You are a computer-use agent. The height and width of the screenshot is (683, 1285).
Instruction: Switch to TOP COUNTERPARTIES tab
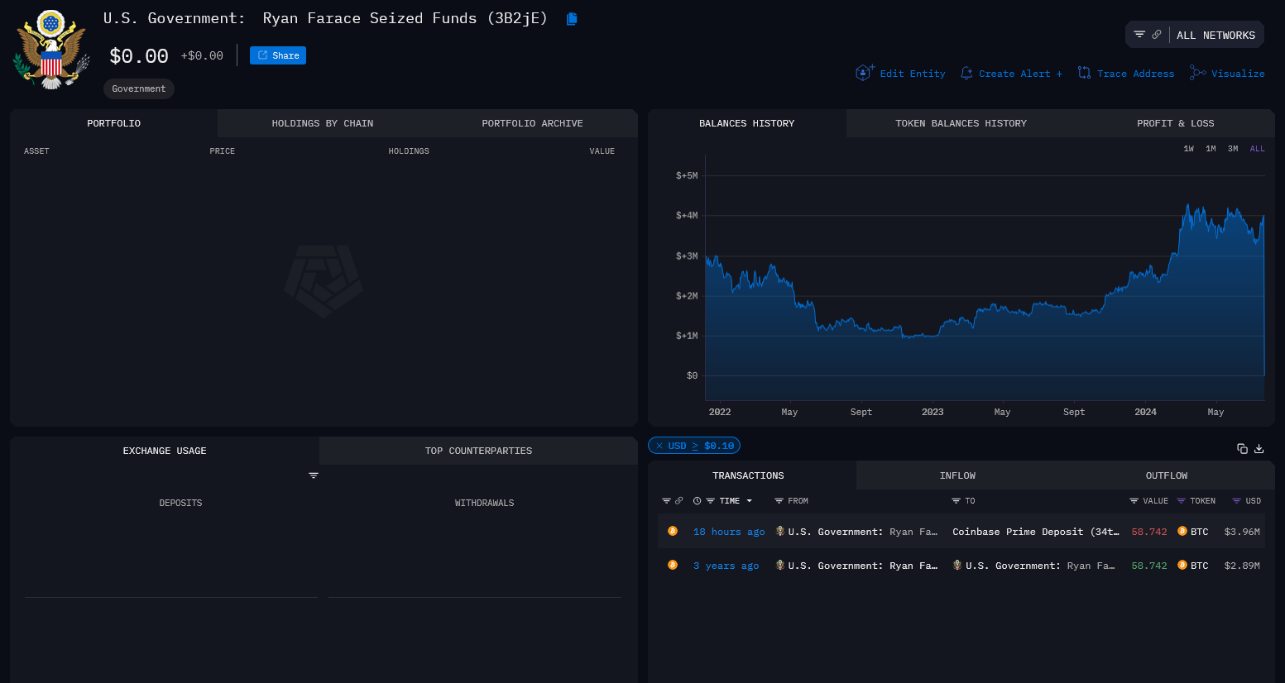pos(478,451)
